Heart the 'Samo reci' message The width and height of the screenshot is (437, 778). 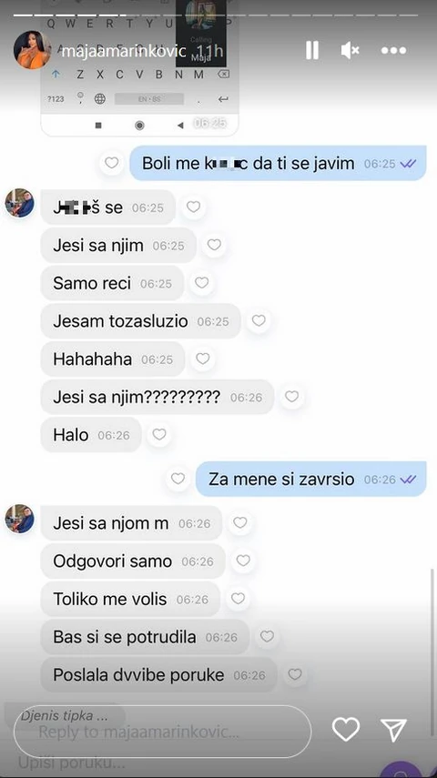(x=201, y=283)
